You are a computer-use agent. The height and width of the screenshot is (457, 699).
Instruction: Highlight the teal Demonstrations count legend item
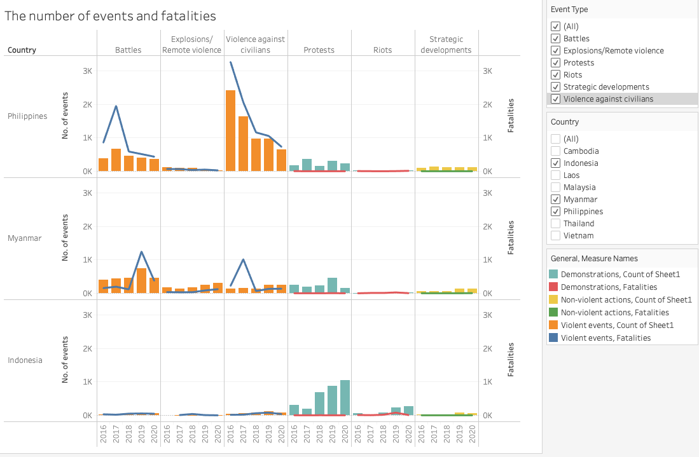(554, 274)
